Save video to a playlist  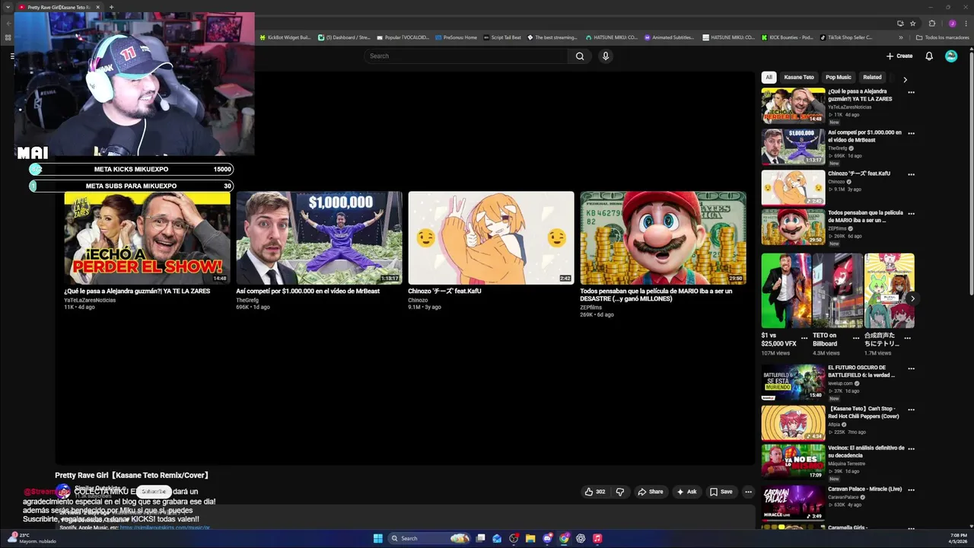pos(721,492)
